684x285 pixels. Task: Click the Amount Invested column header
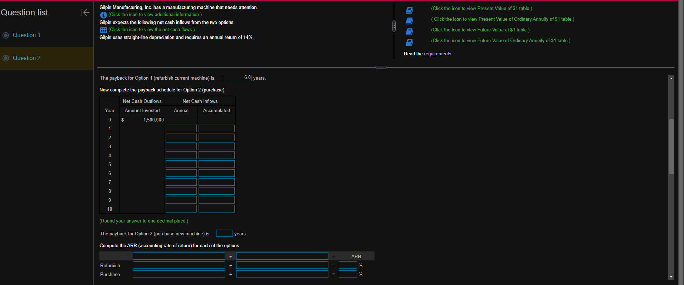[x=142, y=111]
